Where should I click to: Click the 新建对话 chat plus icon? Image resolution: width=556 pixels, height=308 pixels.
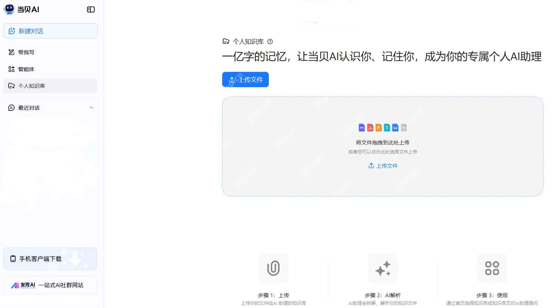[x=12, y=31]
